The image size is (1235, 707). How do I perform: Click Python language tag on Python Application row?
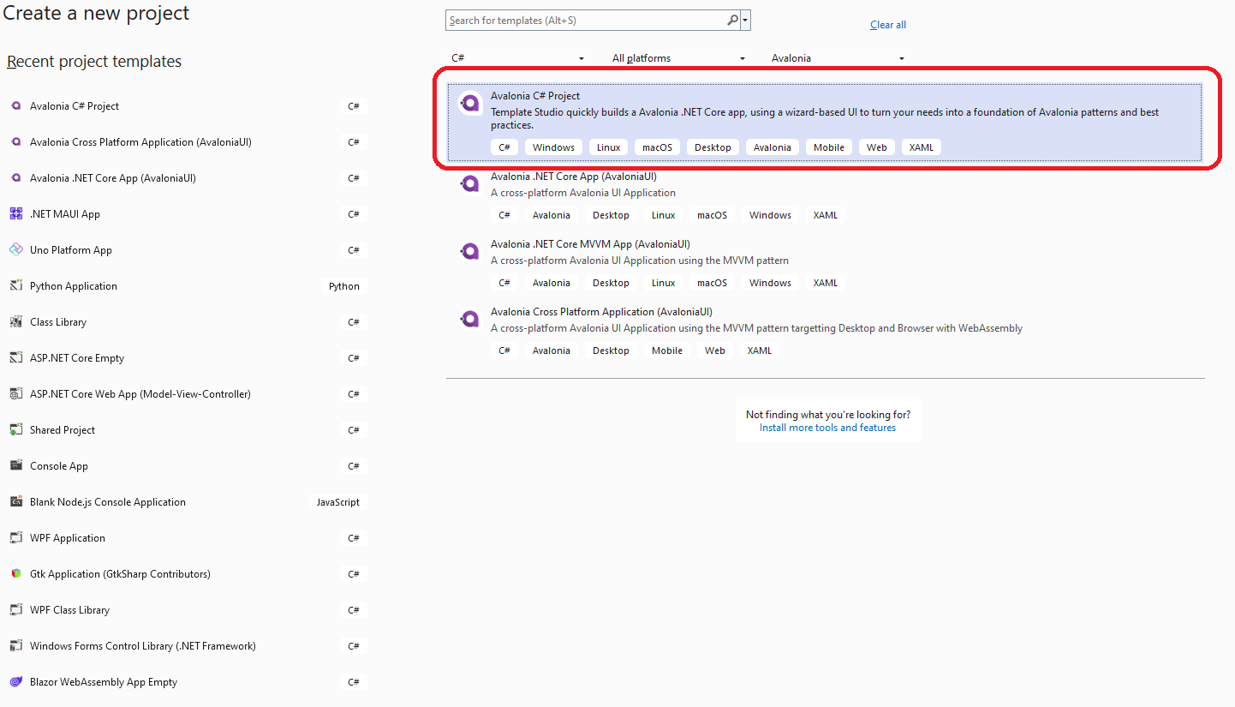pos(344,286)
